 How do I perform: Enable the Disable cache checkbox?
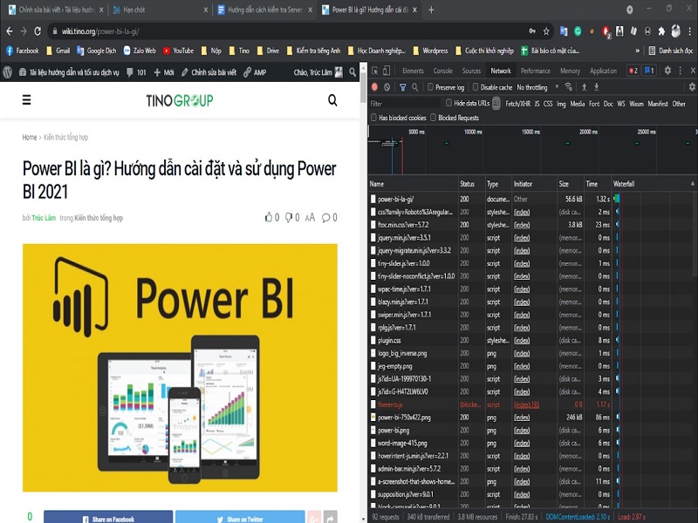pyautogui.click(x=476, y=87)
